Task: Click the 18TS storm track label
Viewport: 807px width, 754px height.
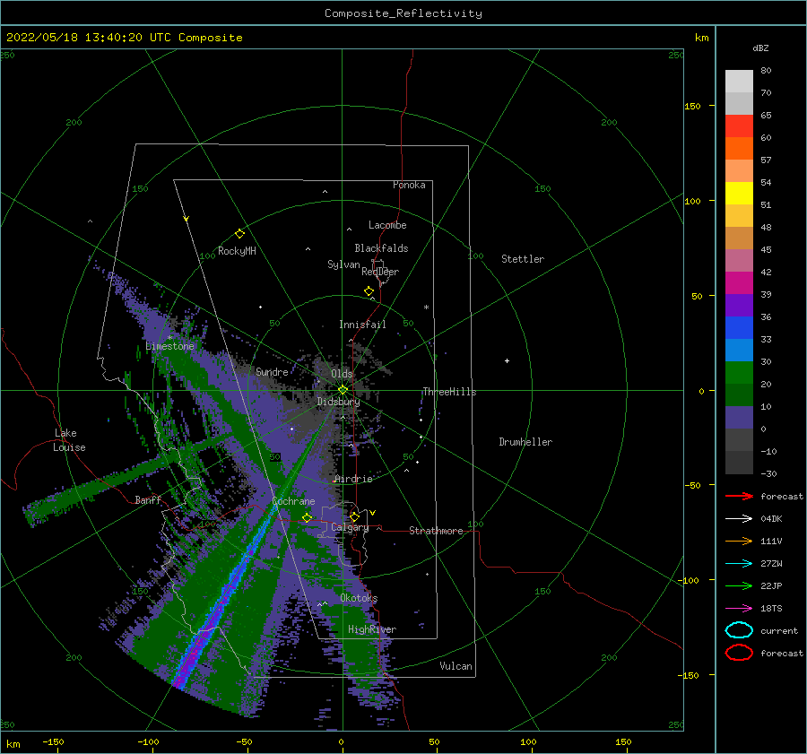Action: tap(771, 609)
